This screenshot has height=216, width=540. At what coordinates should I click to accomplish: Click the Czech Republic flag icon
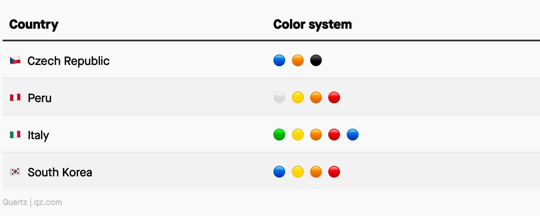15,60
